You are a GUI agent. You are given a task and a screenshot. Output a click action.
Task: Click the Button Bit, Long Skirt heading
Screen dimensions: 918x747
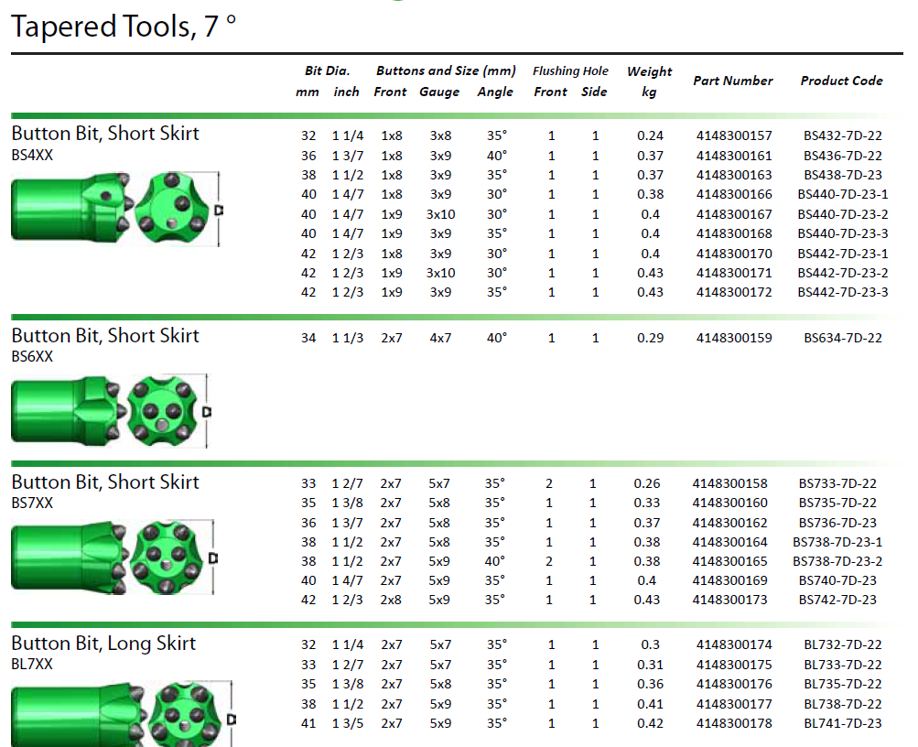(103, 644)
